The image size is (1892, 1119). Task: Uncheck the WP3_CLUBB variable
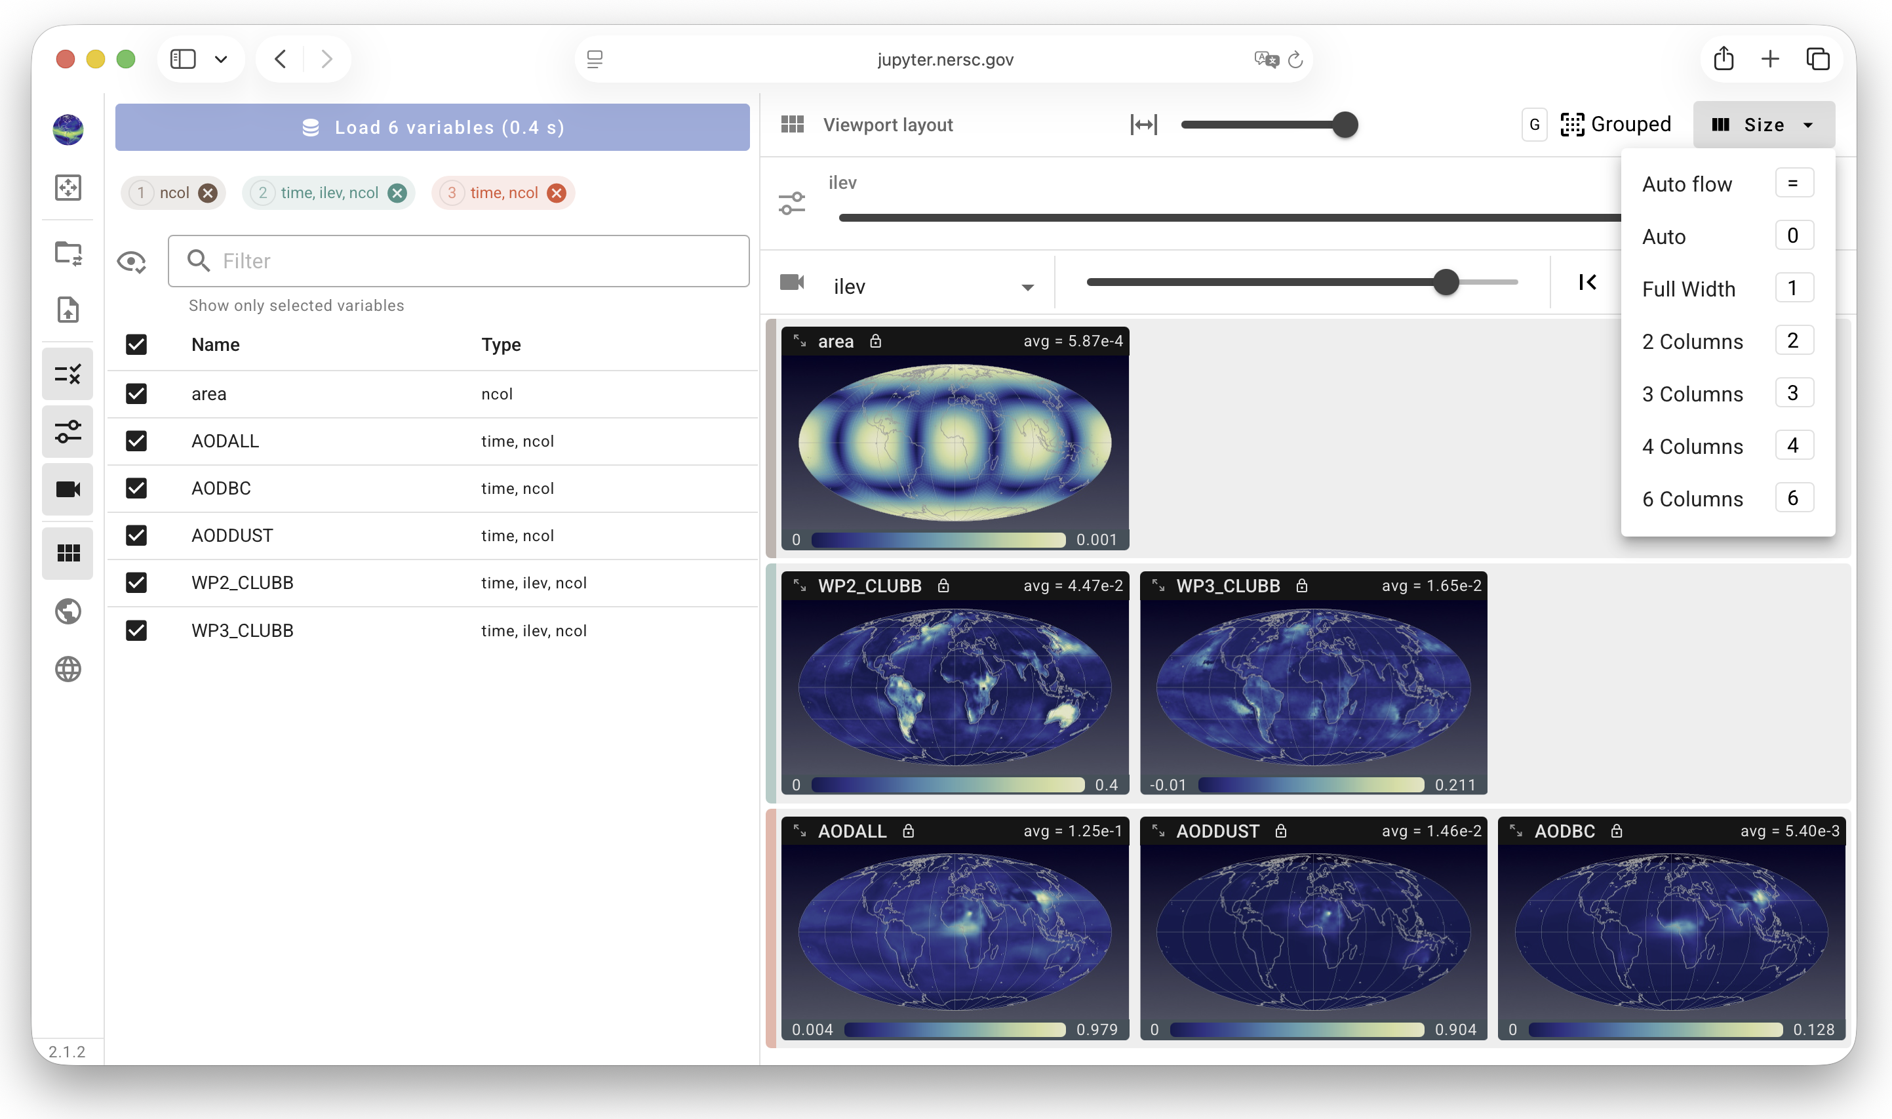click(x=136, y=630)
